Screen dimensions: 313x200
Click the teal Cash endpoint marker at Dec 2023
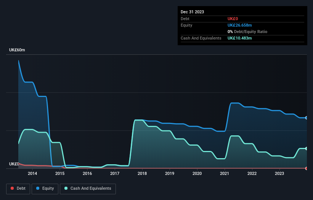click(307, 148)
